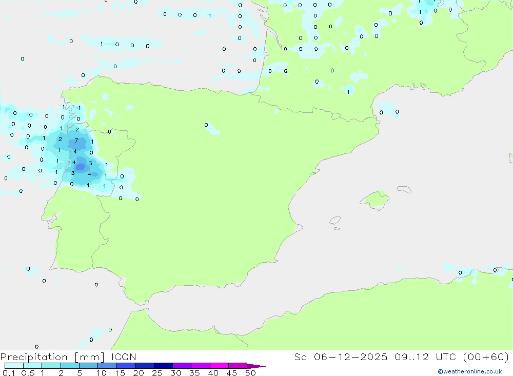Click the '25' legend scale label

coord(157,373)
